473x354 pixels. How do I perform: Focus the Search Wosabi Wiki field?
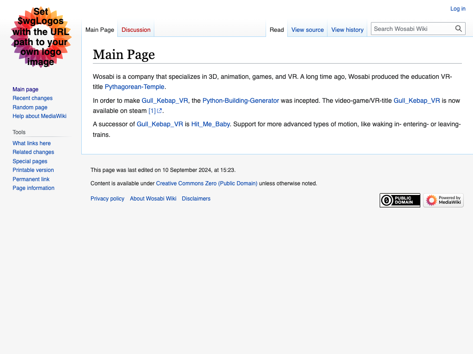coord(411,29)
